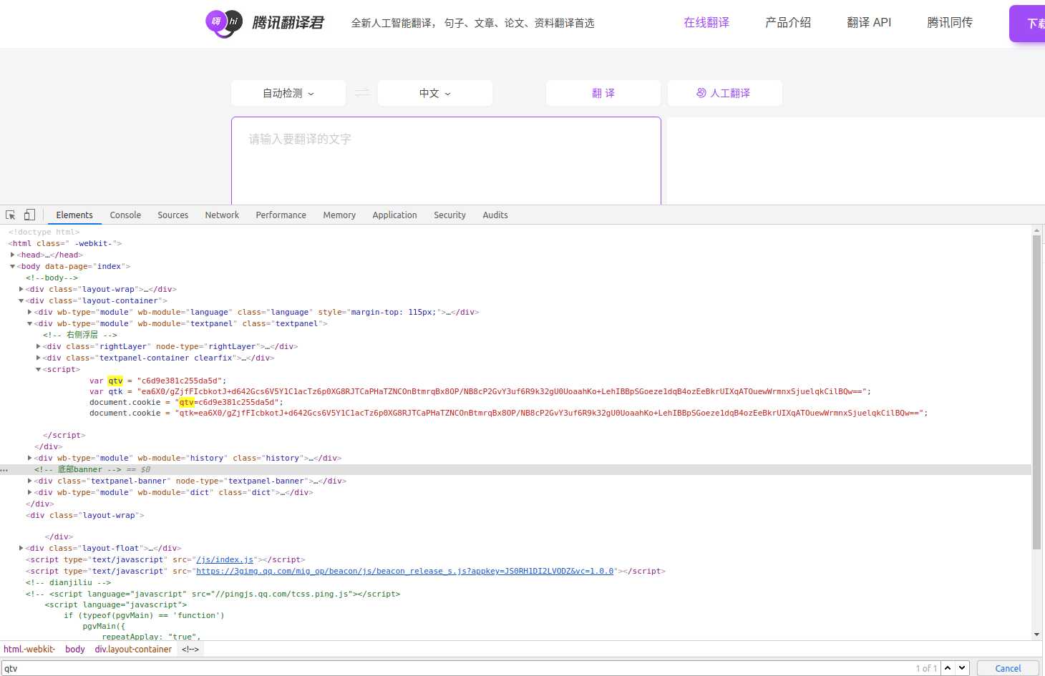Click the Elements panel vertical scrollbar

[1036, 392]
